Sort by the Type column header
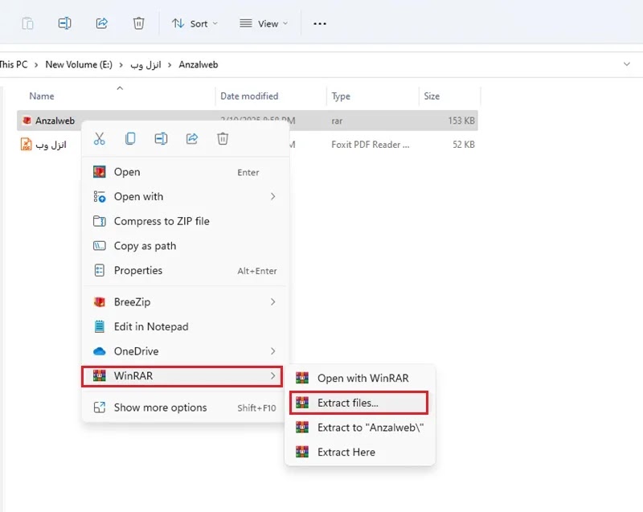 click(x=341, y=96)
